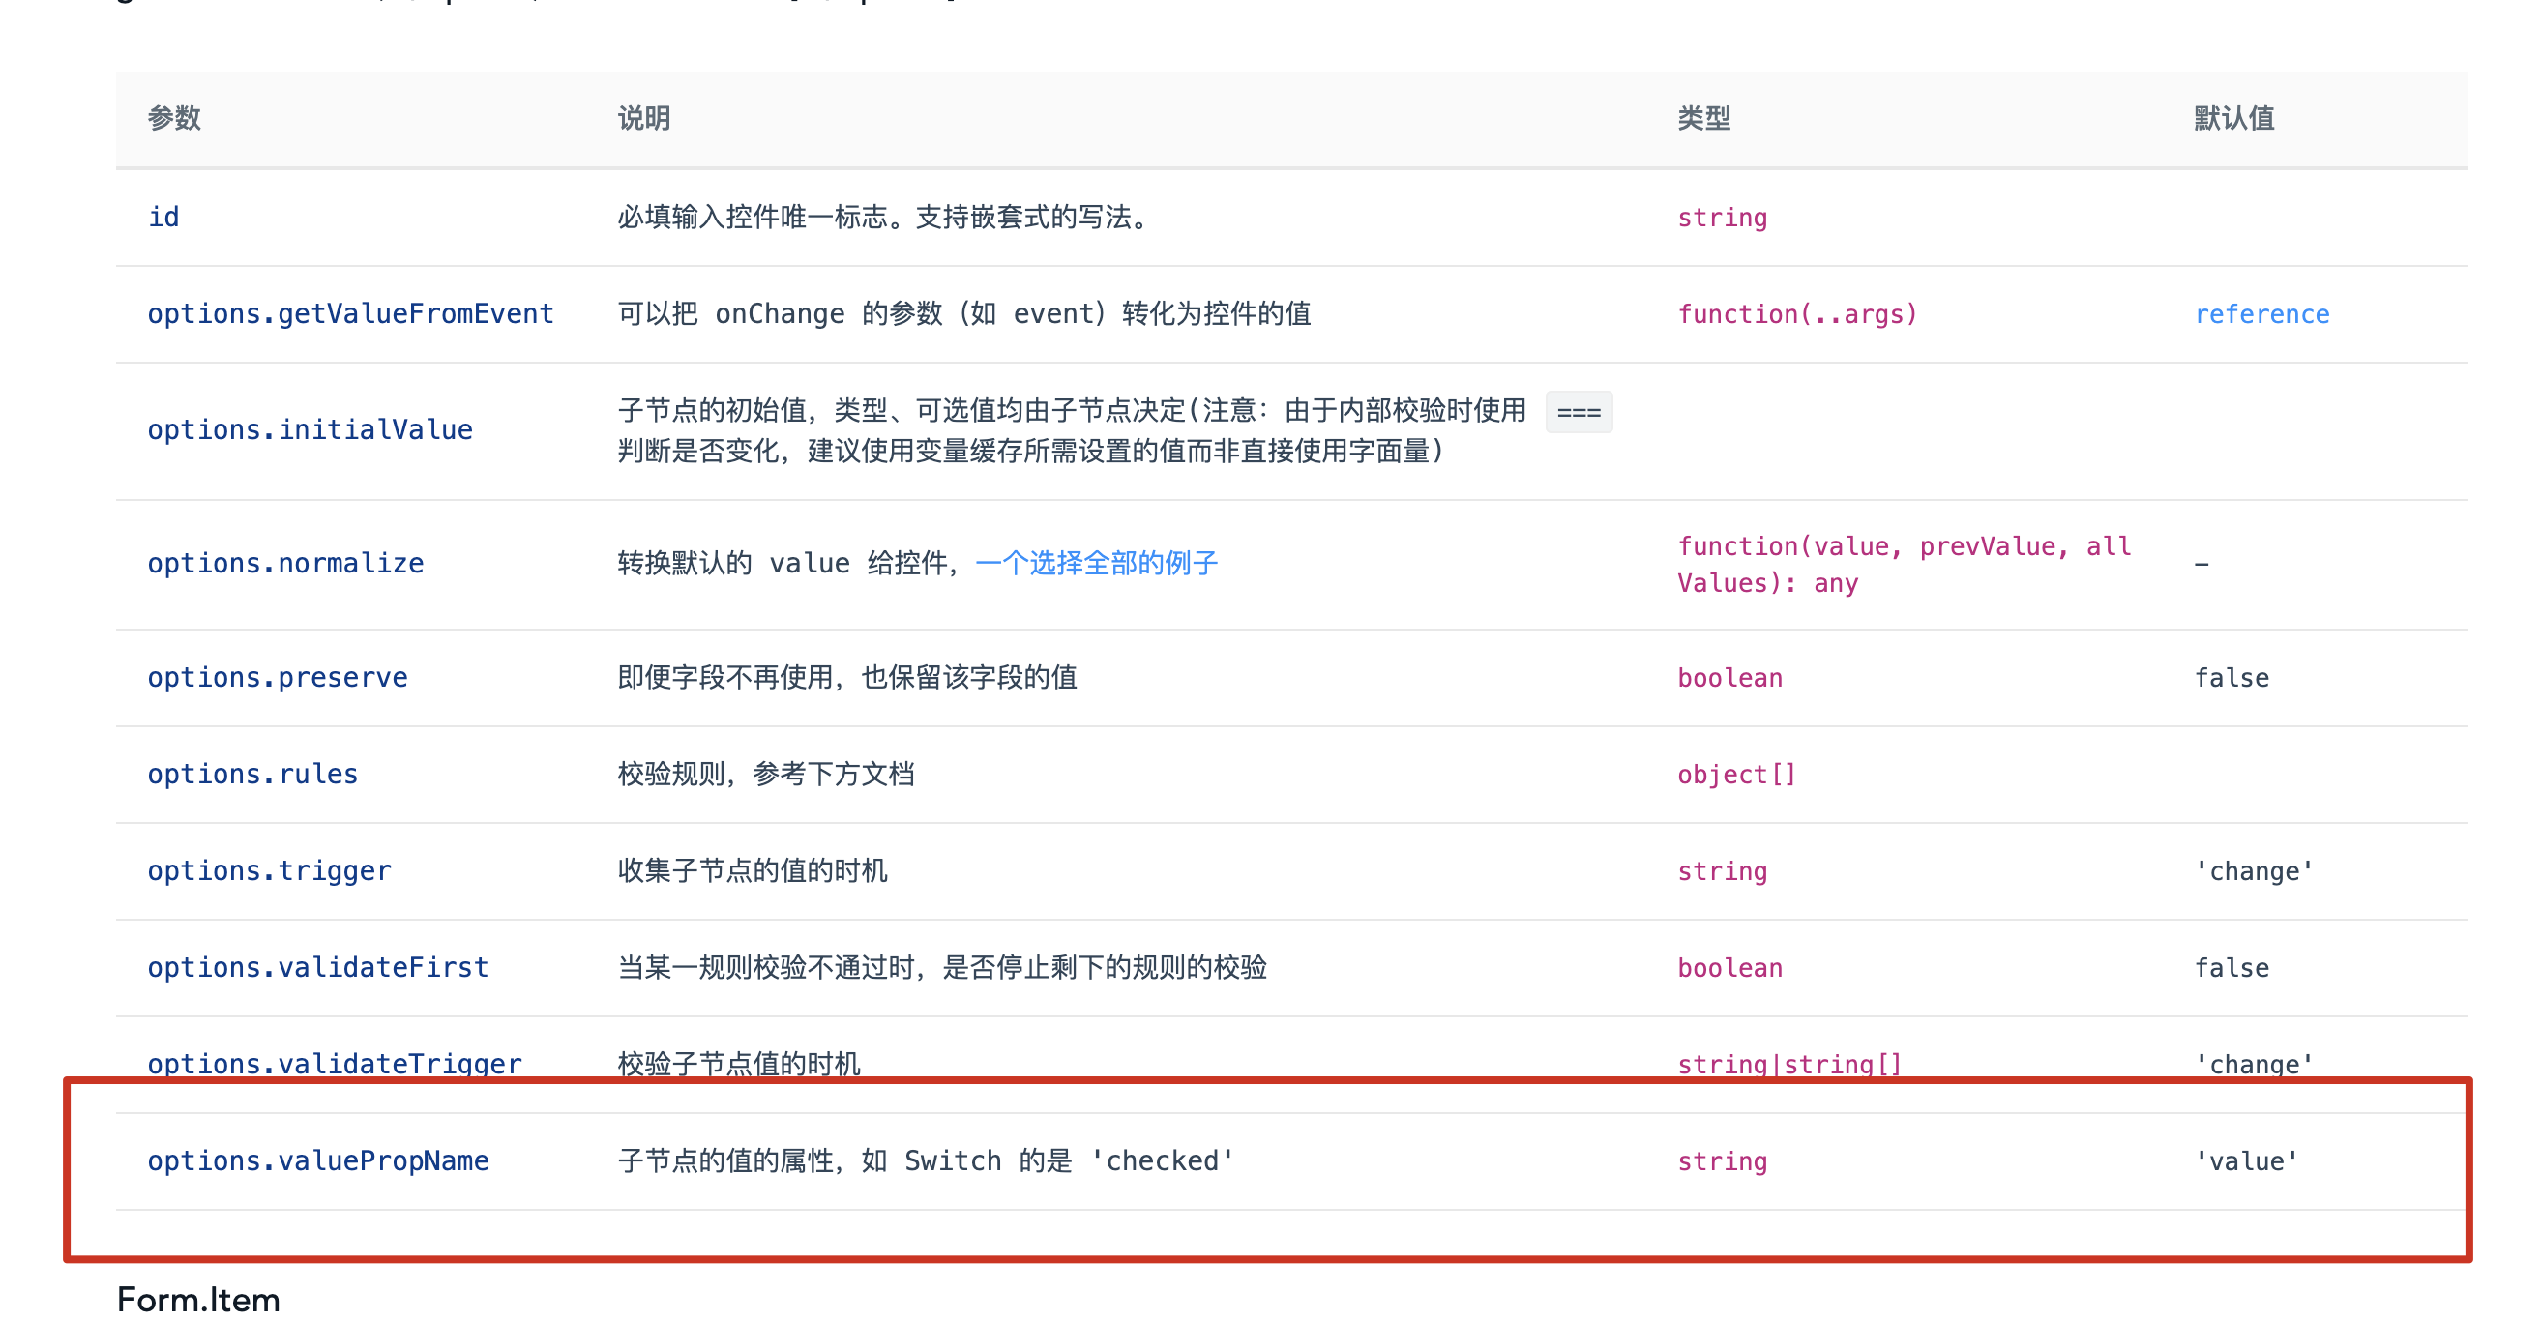This screenshot has width=2542, height=1321.
Task: Select the 参数 column header
Action: (174, 118)
